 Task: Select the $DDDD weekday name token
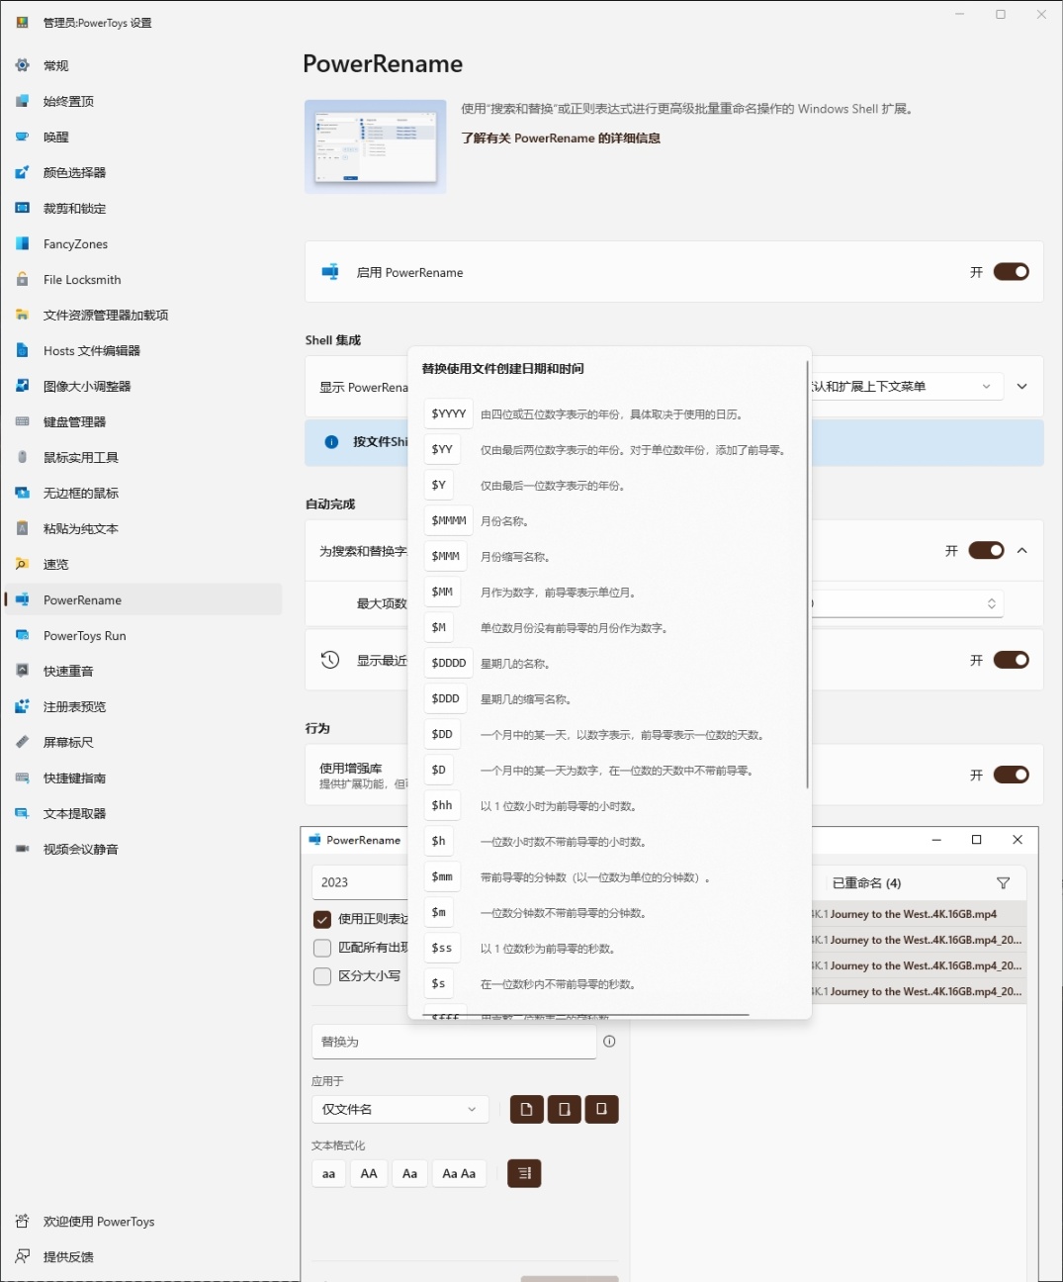pyautogui.click(x=449, y=663)
